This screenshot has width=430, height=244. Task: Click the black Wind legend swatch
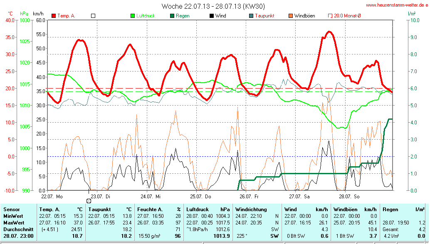[x=212, y=16]
